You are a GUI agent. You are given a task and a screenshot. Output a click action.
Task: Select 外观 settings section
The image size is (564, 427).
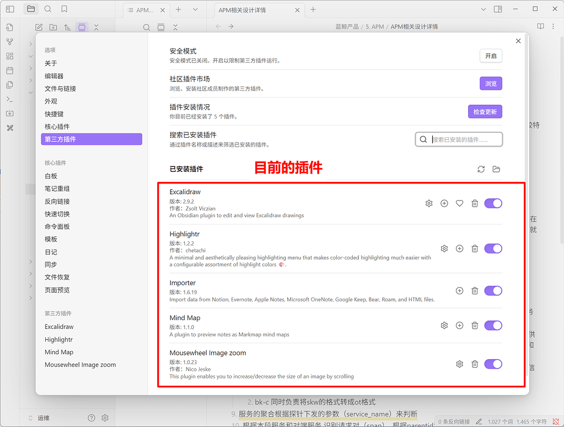(x=92, y=101)
